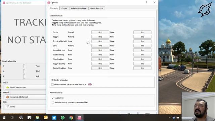Viewport: 215px width, 121px height.
Task: Open the File Explorer taskbar icon
Action: [x=37, y=118]
